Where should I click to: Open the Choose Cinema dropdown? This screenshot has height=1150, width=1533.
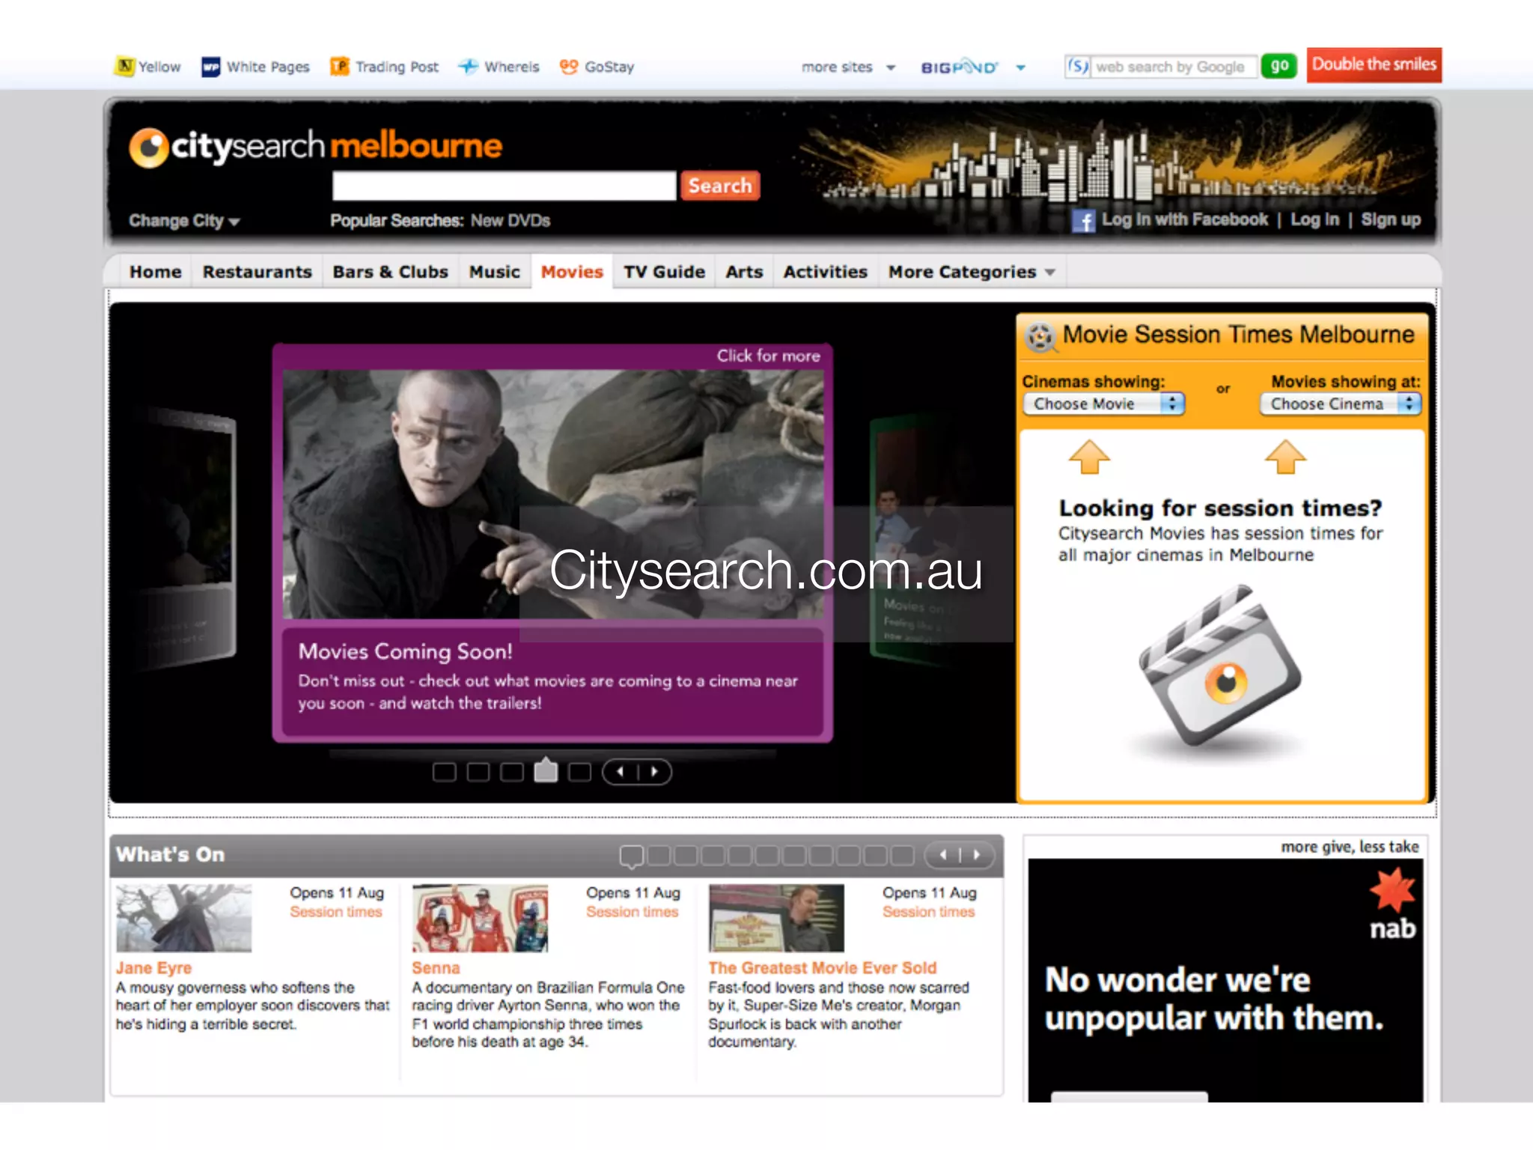point(1340,404)
